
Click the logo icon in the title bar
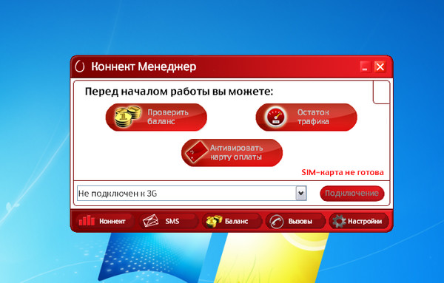(x=80, y=67)
